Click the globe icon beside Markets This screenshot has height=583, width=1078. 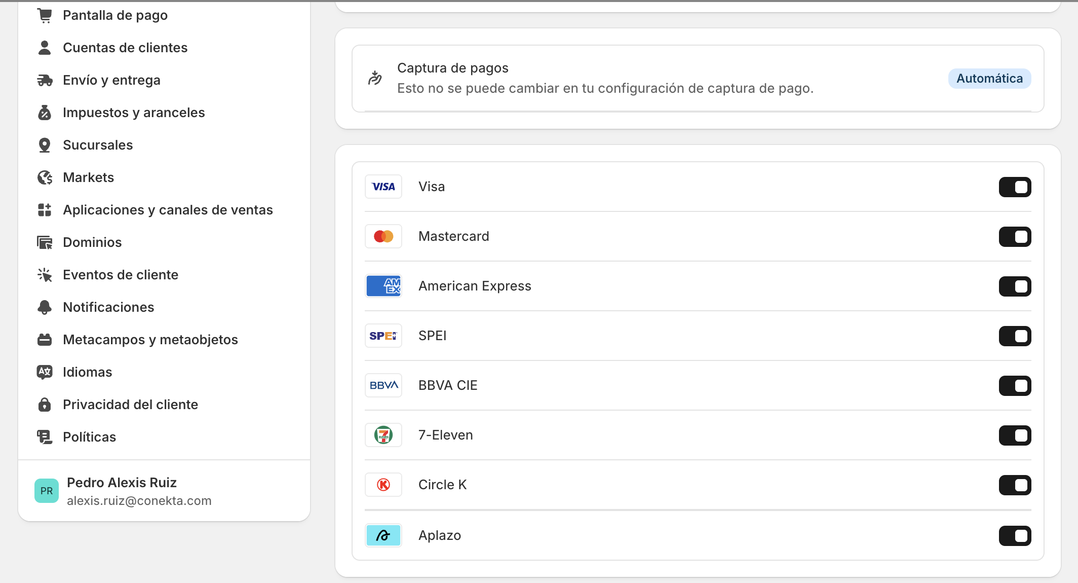(x=45, y=177)
